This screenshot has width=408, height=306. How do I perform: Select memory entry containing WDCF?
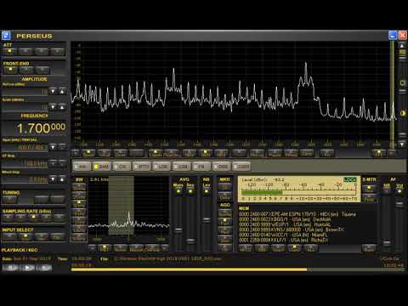tap(283, 235)
